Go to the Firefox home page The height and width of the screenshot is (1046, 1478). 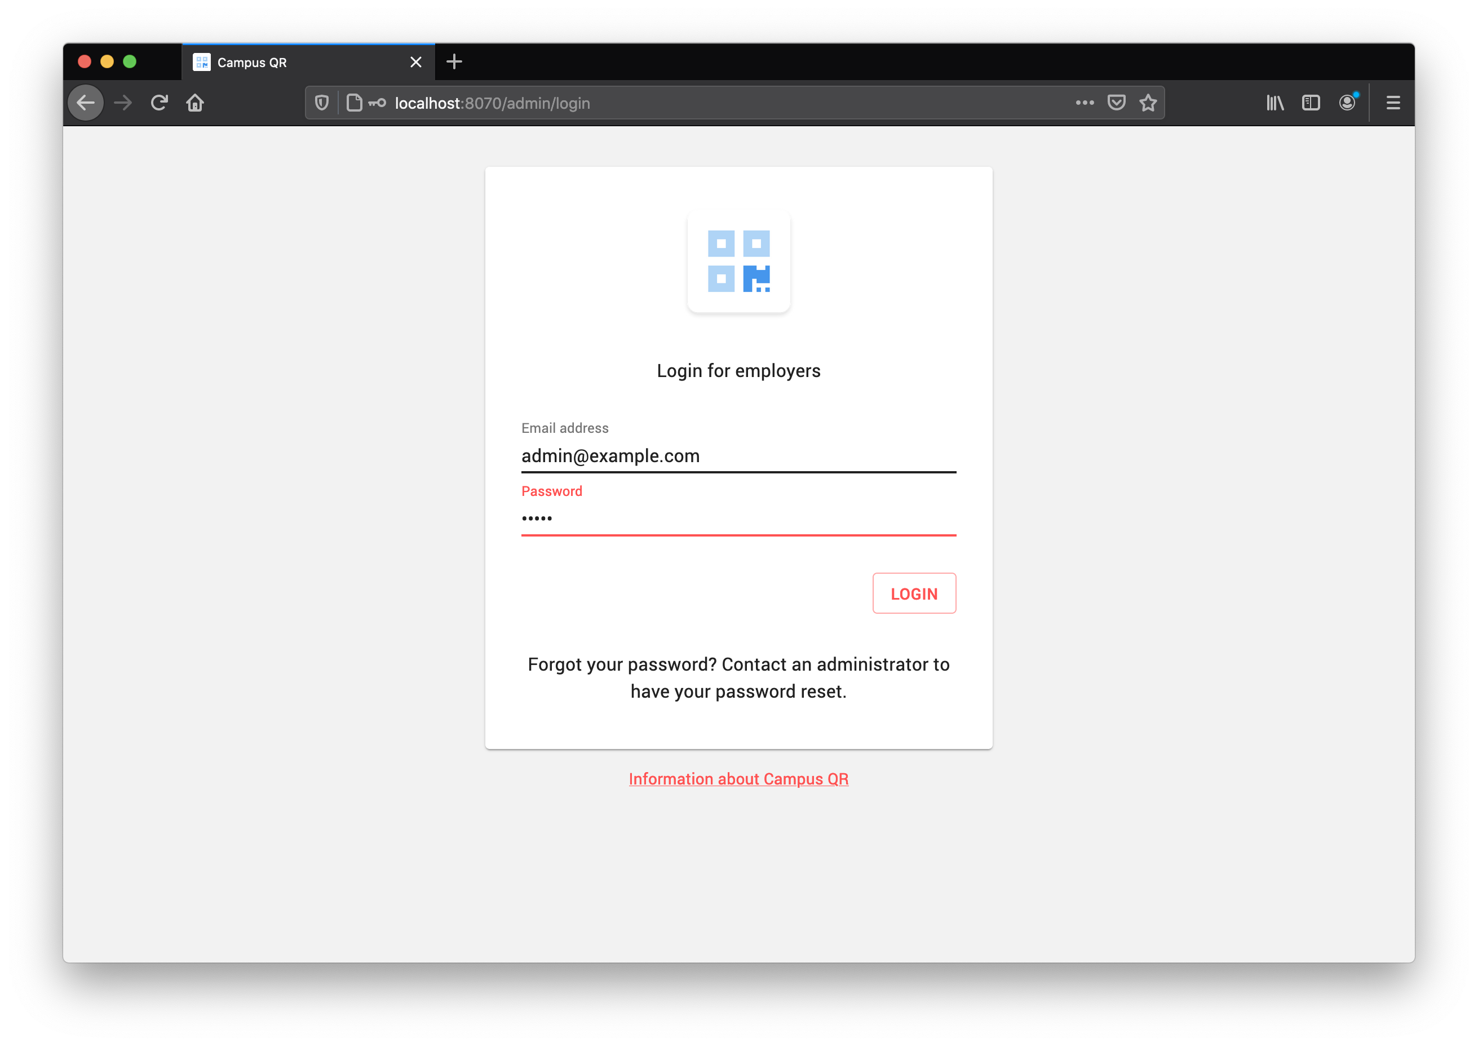[195, 103]
